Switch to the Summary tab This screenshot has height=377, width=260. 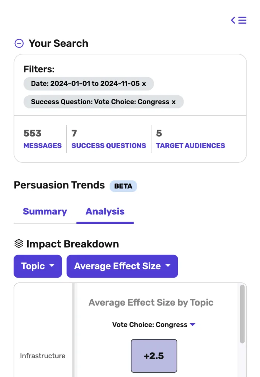click(x=45, y=211)
